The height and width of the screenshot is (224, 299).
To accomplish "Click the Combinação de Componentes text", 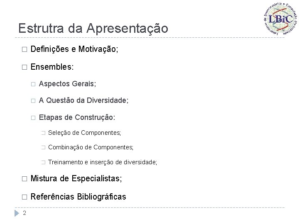I will coord(91,147).
